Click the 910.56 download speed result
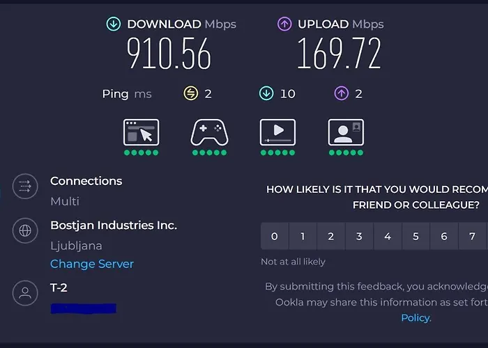 click(169, 54)
